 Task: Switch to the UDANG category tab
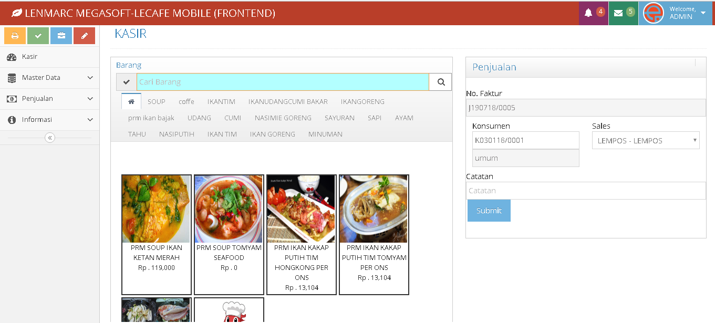pos(199,118)
